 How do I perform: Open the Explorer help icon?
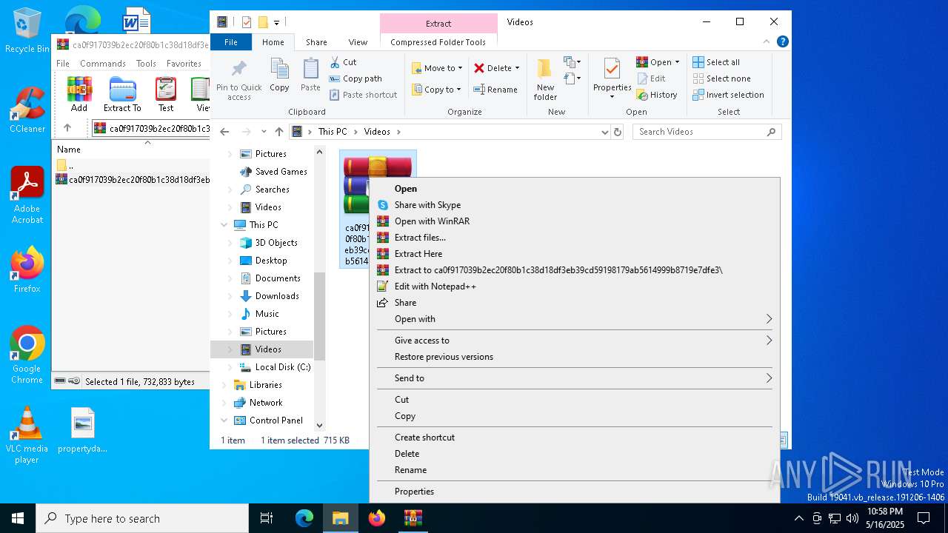tap(782, 42)
